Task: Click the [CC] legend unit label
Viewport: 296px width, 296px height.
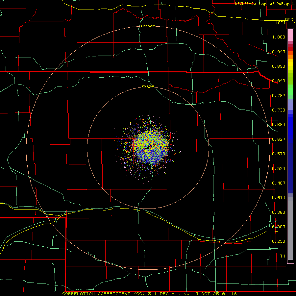Action: [281, 23]
